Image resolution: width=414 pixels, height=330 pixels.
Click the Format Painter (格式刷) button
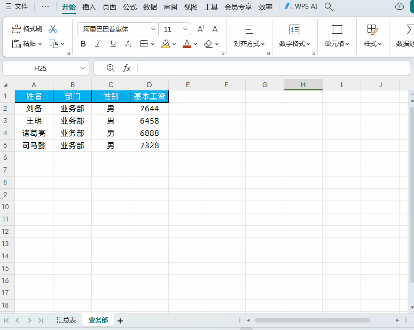click(x=27, y=29)
